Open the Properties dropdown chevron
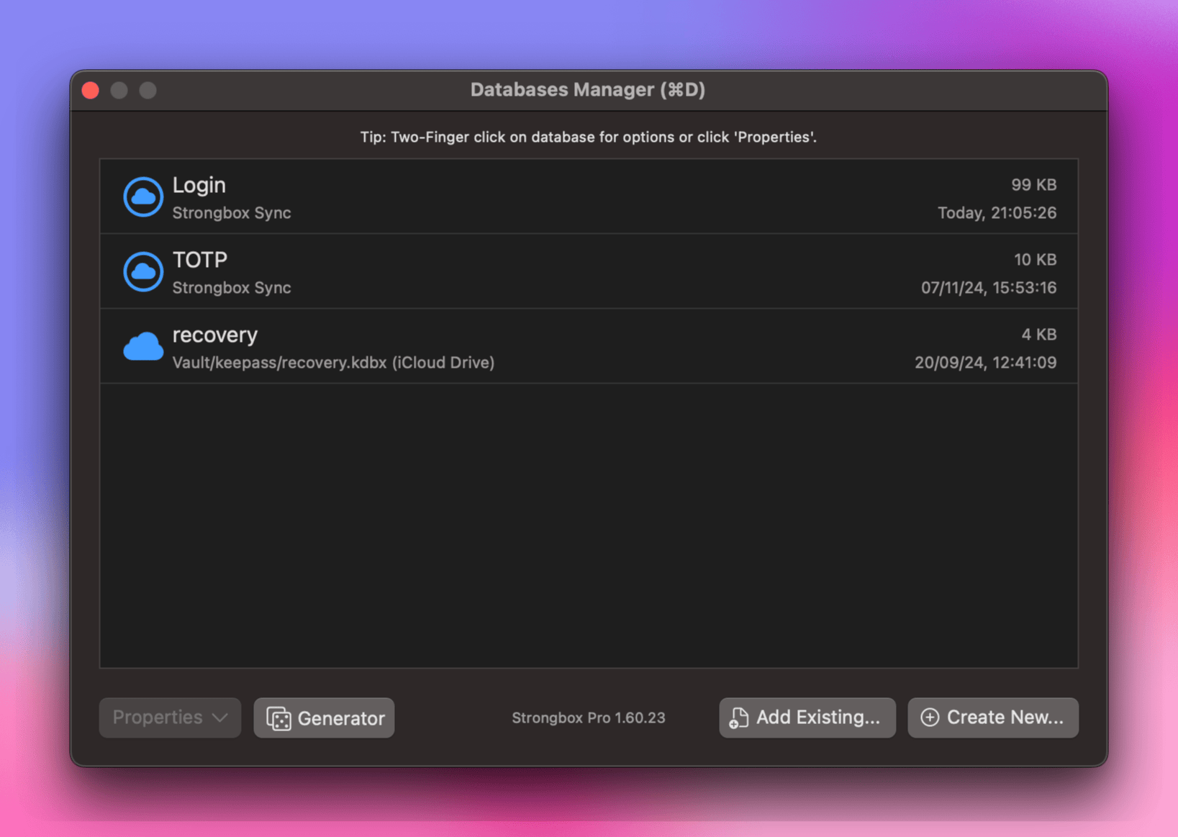 click(x=219, y=718)
